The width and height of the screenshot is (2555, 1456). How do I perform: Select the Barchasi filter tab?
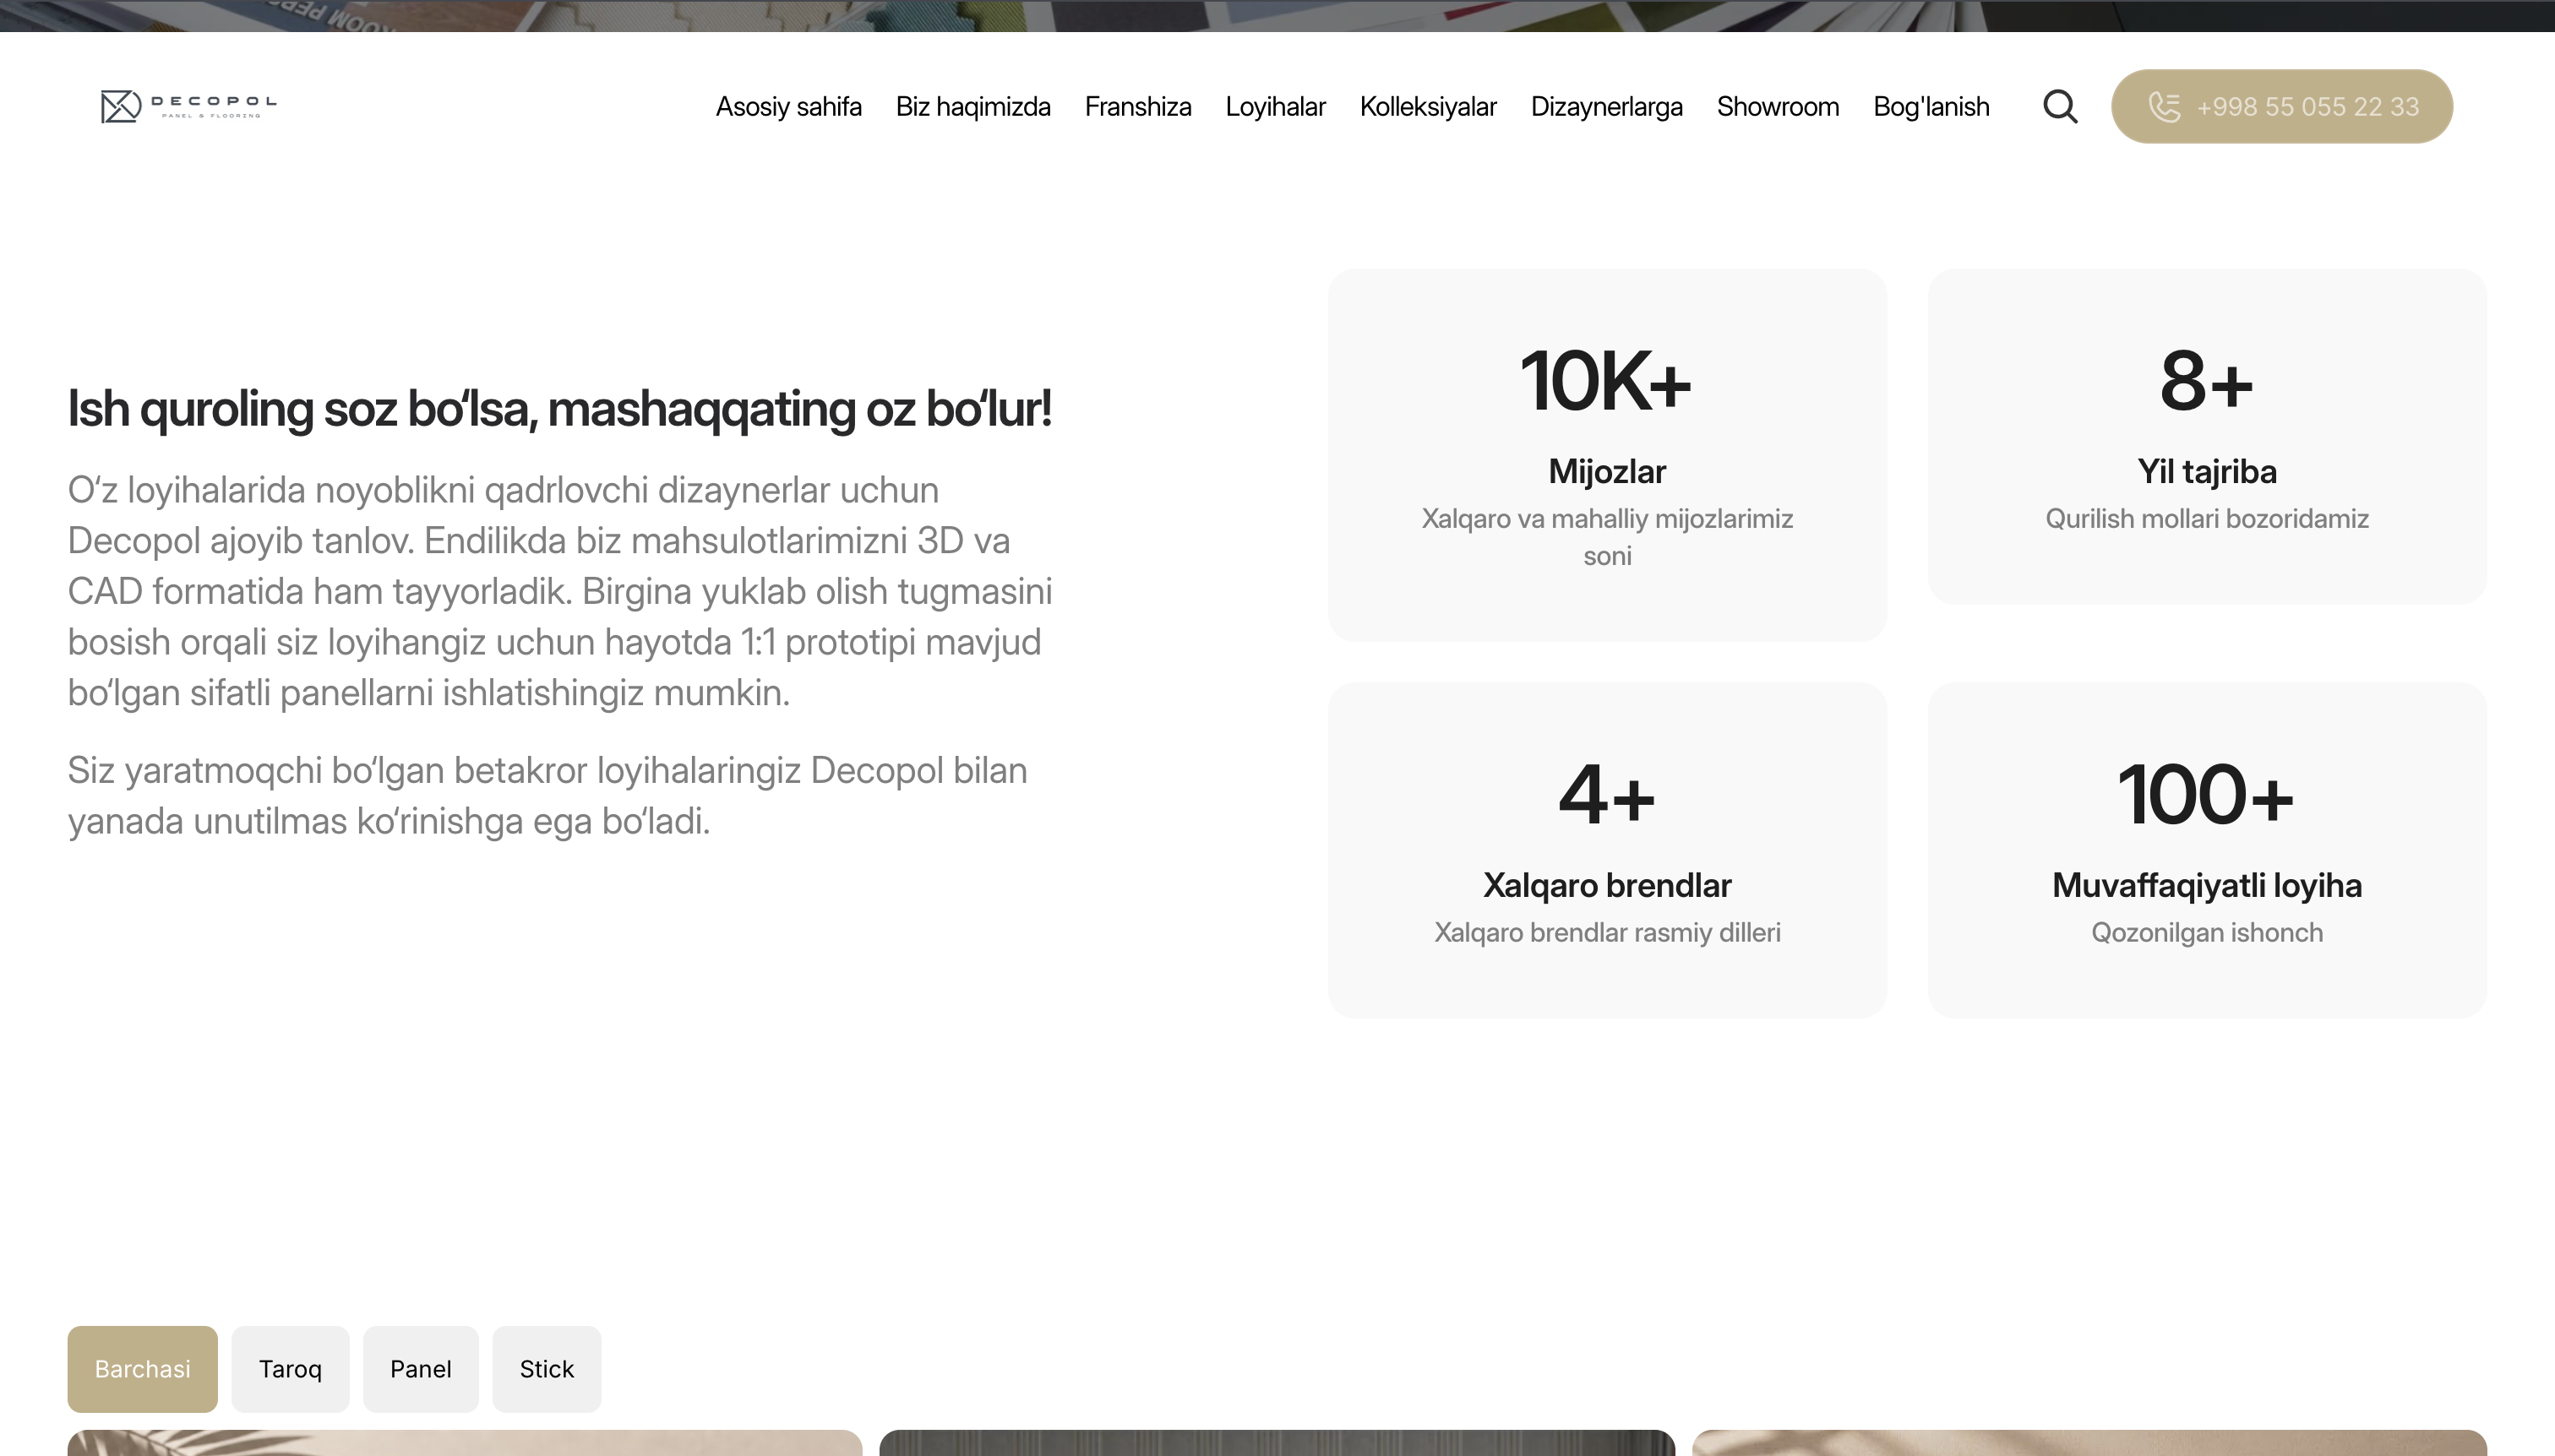click(x=142, y=1369)
